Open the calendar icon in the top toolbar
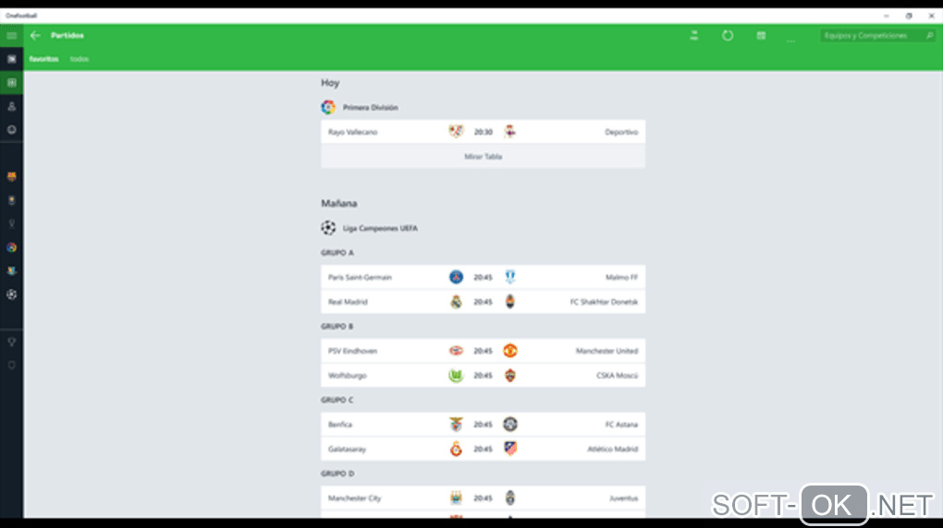 pyautogui.click(x=761, y=35)
